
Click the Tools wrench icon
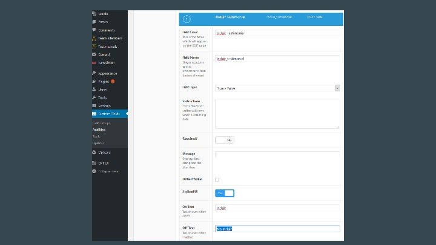pos(94,97)
